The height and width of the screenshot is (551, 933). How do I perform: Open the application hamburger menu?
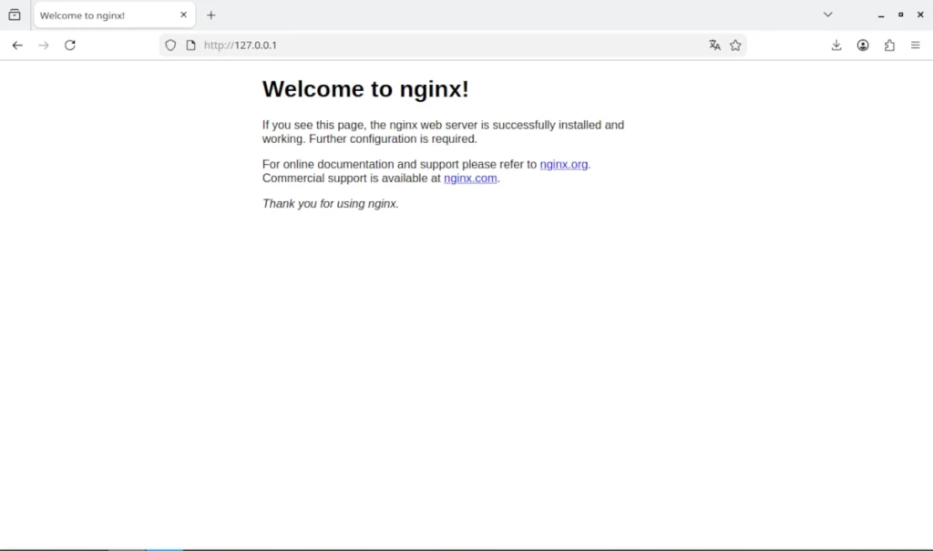click(915, 46)
